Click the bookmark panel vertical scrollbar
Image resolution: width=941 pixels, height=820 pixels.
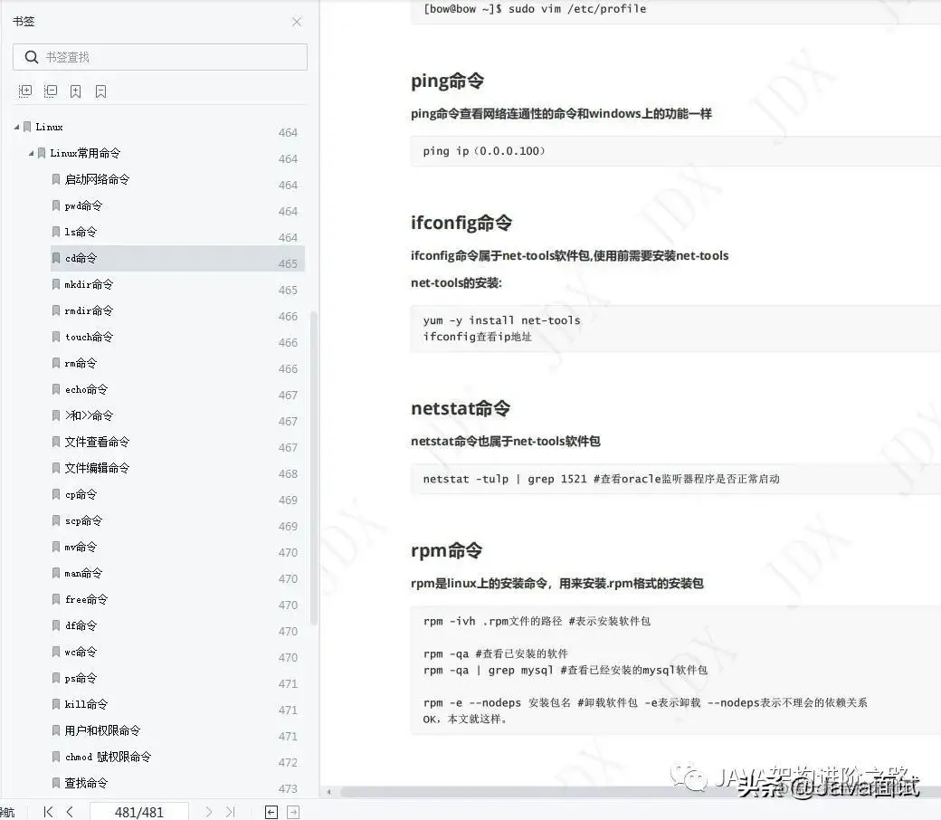[x=313, y=468]
